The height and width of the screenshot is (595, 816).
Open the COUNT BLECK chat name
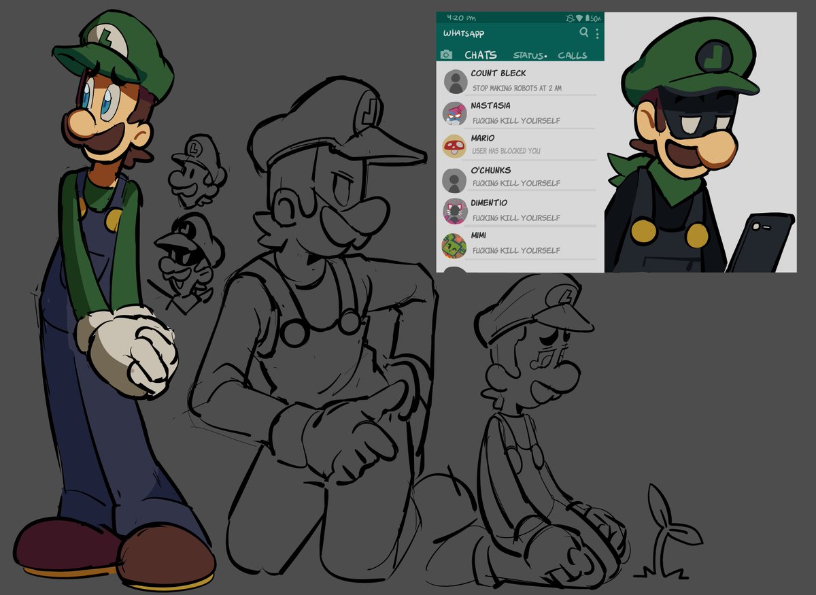click(498, 73)
